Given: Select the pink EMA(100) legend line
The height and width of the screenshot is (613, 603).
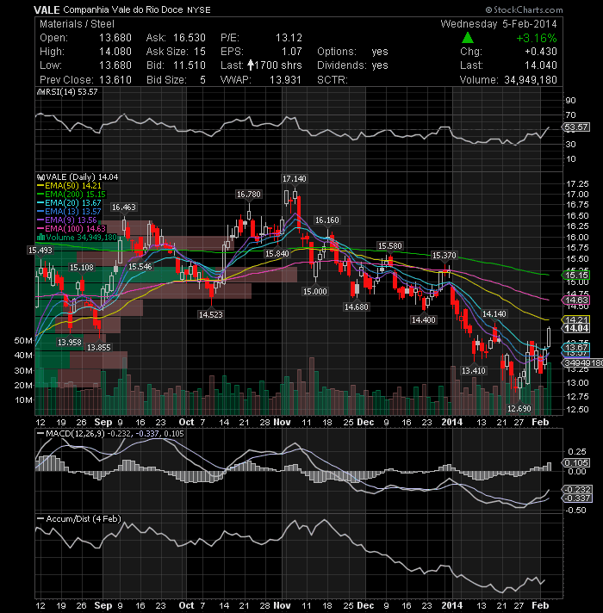Looking at the screenshot, I should (40, 229).
